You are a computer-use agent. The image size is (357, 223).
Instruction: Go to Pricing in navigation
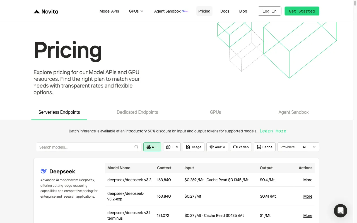coord(204,11)
